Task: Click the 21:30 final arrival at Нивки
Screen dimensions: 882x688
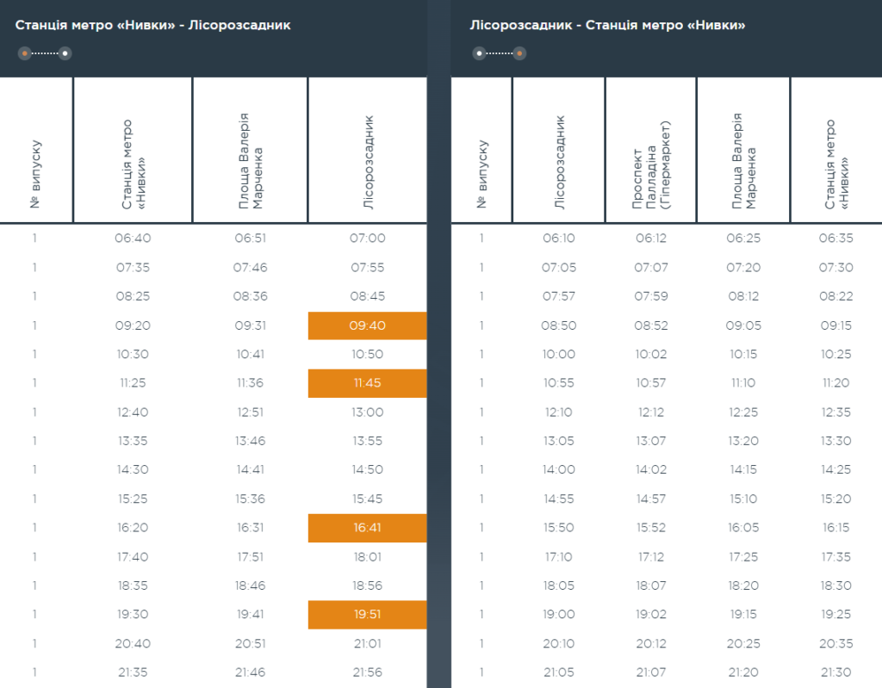Action: click(836, 673)
